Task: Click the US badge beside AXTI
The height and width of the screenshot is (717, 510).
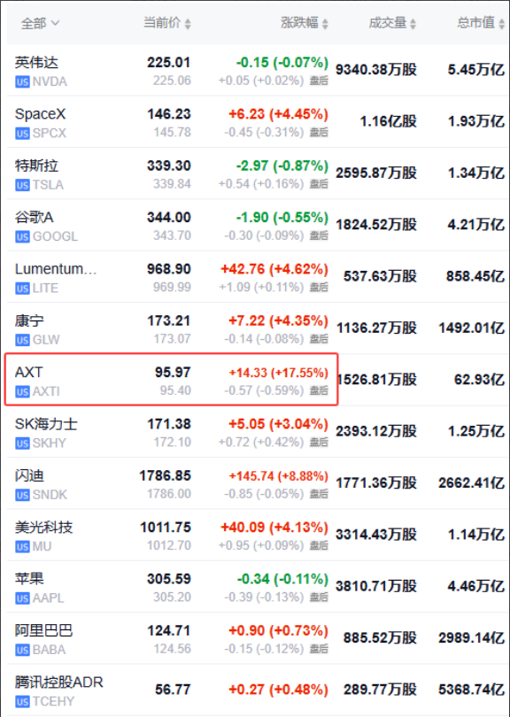Action: click(x=22, y=392)
